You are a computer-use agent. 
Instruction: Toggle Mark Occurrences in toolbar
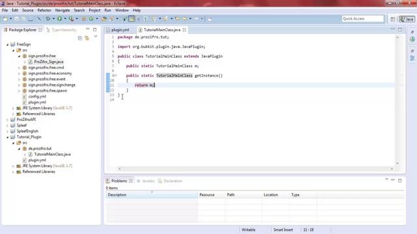click(132, 19)
